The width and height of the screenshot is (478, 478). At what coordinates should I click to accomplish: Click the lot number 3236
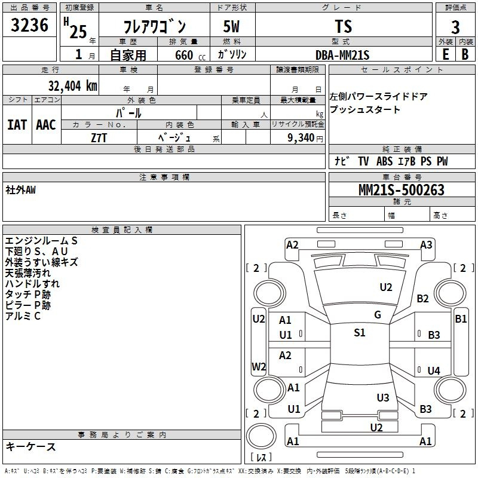29,24
